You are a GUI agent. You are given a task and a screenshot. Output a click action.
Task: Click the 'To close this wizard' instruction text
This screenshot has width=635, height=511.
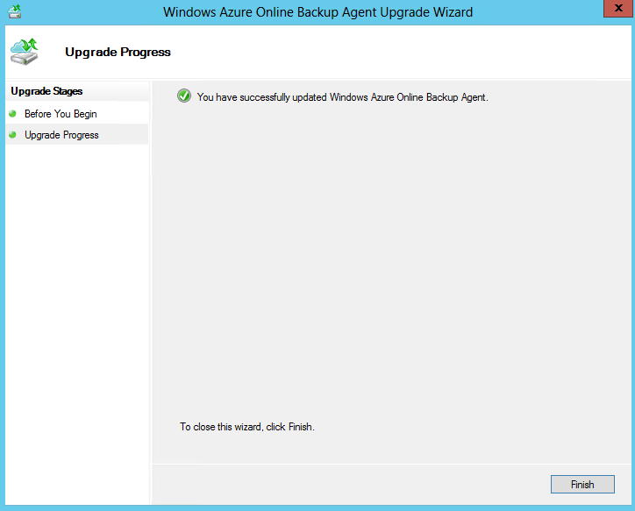(246, 427)
